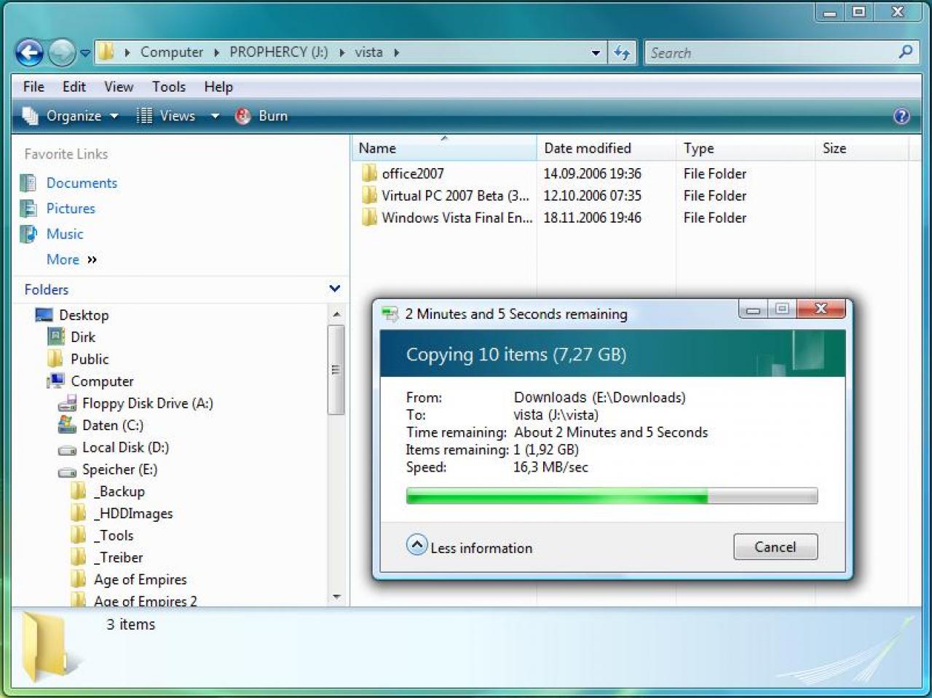Image resolution: width=932 pixels, height=698 pixels.
Task: Open the address bar history dropdown
Action: coord(596,52)
